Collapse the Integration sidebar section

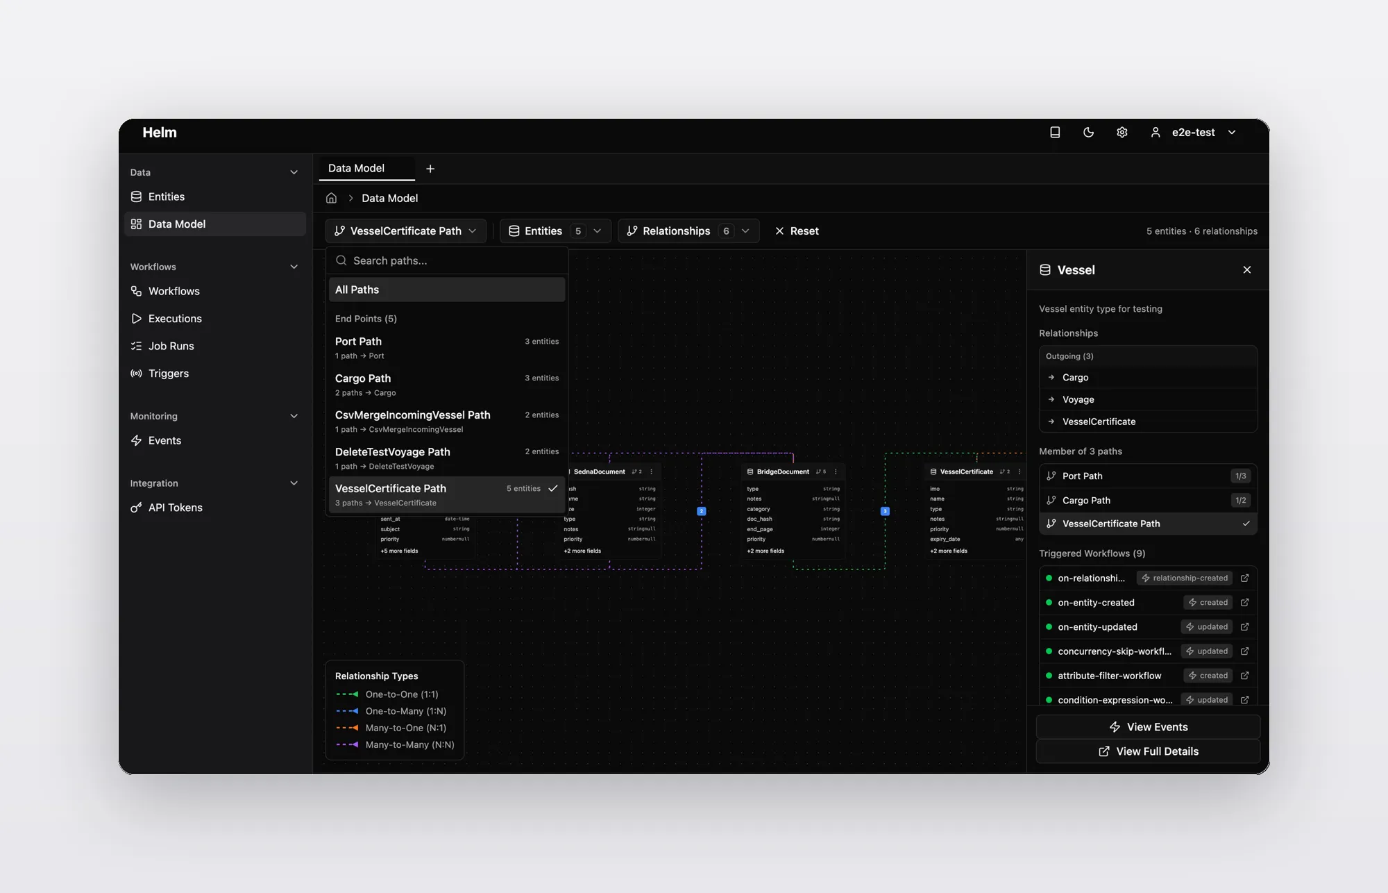294,483
